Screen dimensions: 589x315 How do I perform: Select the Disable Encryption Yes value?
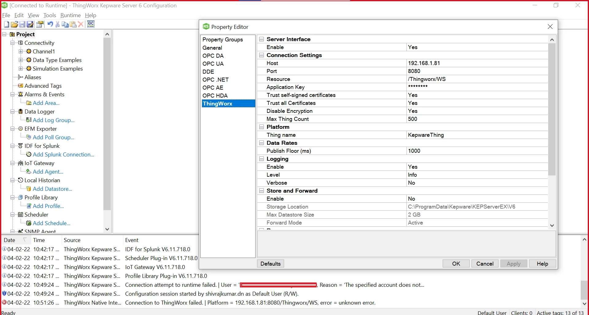click(x=477, y=111)
